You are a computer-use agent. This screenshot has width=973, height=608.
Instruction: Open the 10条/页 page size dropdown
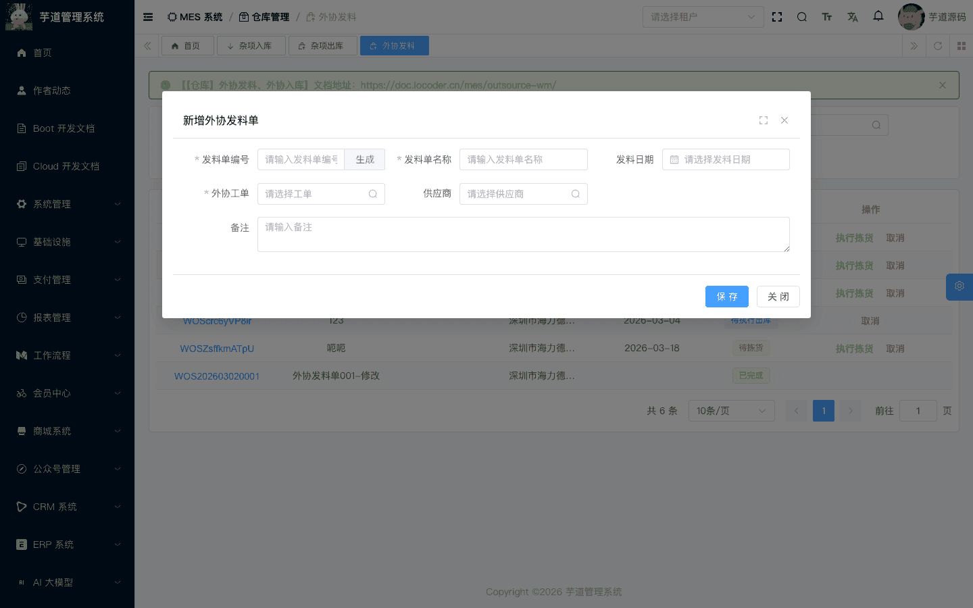[731, 410]
